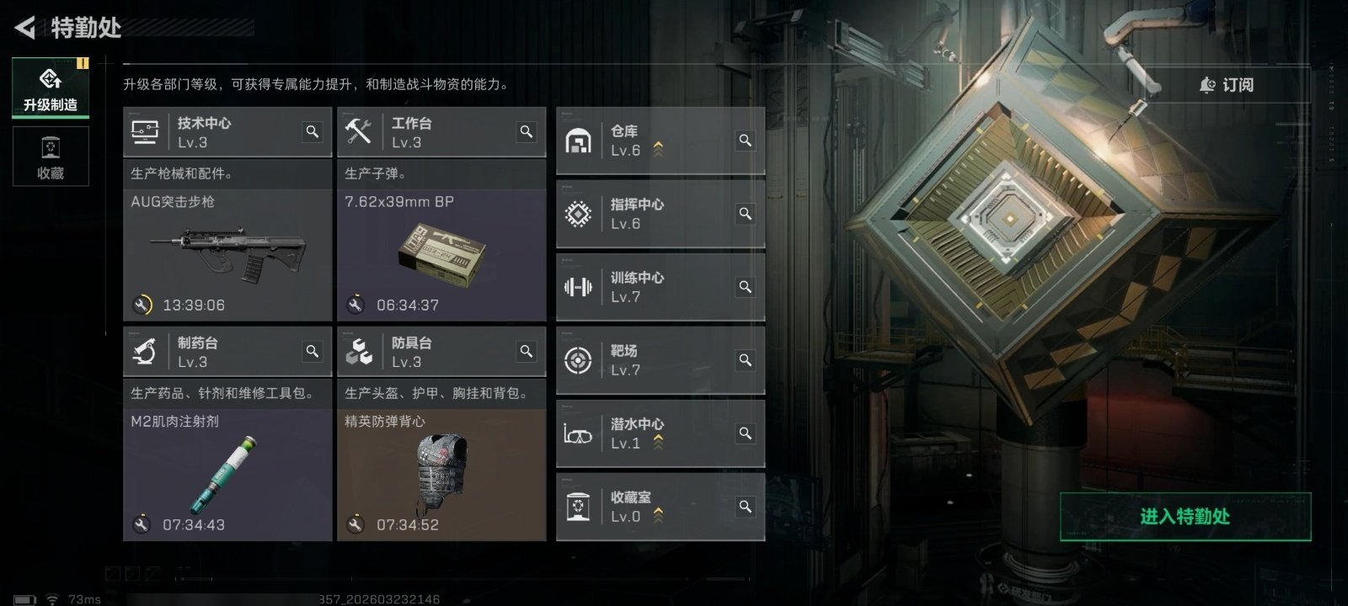Select the 靶场 target icon

(x=578, y=360)
